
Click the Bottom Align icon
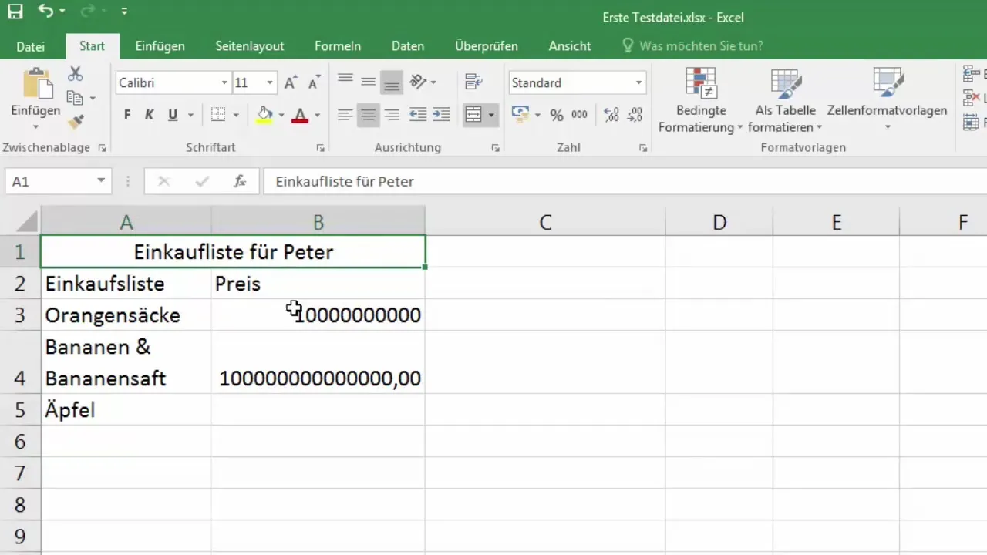[x=392, y=81]
